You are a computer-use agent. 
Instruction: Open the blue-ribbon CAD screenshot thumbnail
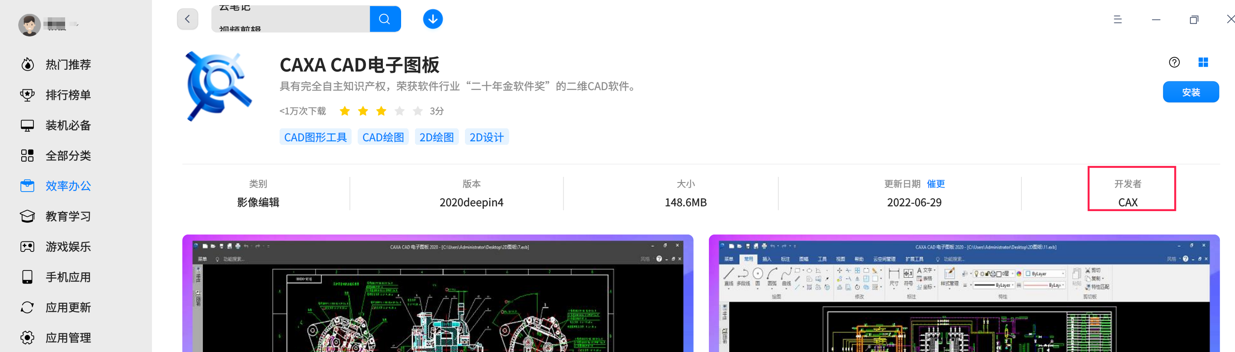[964, 293]
